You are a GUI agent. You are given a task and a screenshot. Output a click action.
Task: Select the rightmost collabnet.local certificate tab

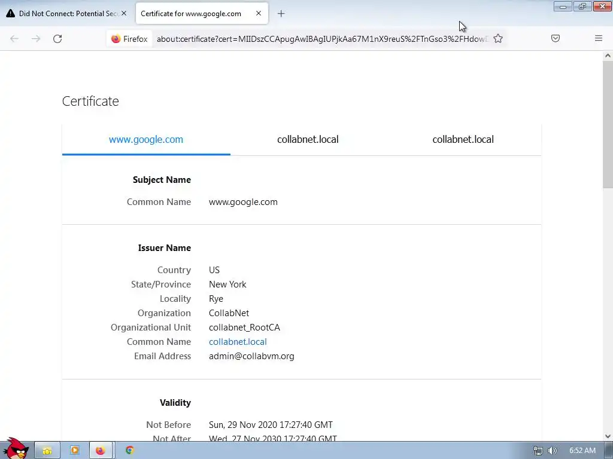click(463, 139)
